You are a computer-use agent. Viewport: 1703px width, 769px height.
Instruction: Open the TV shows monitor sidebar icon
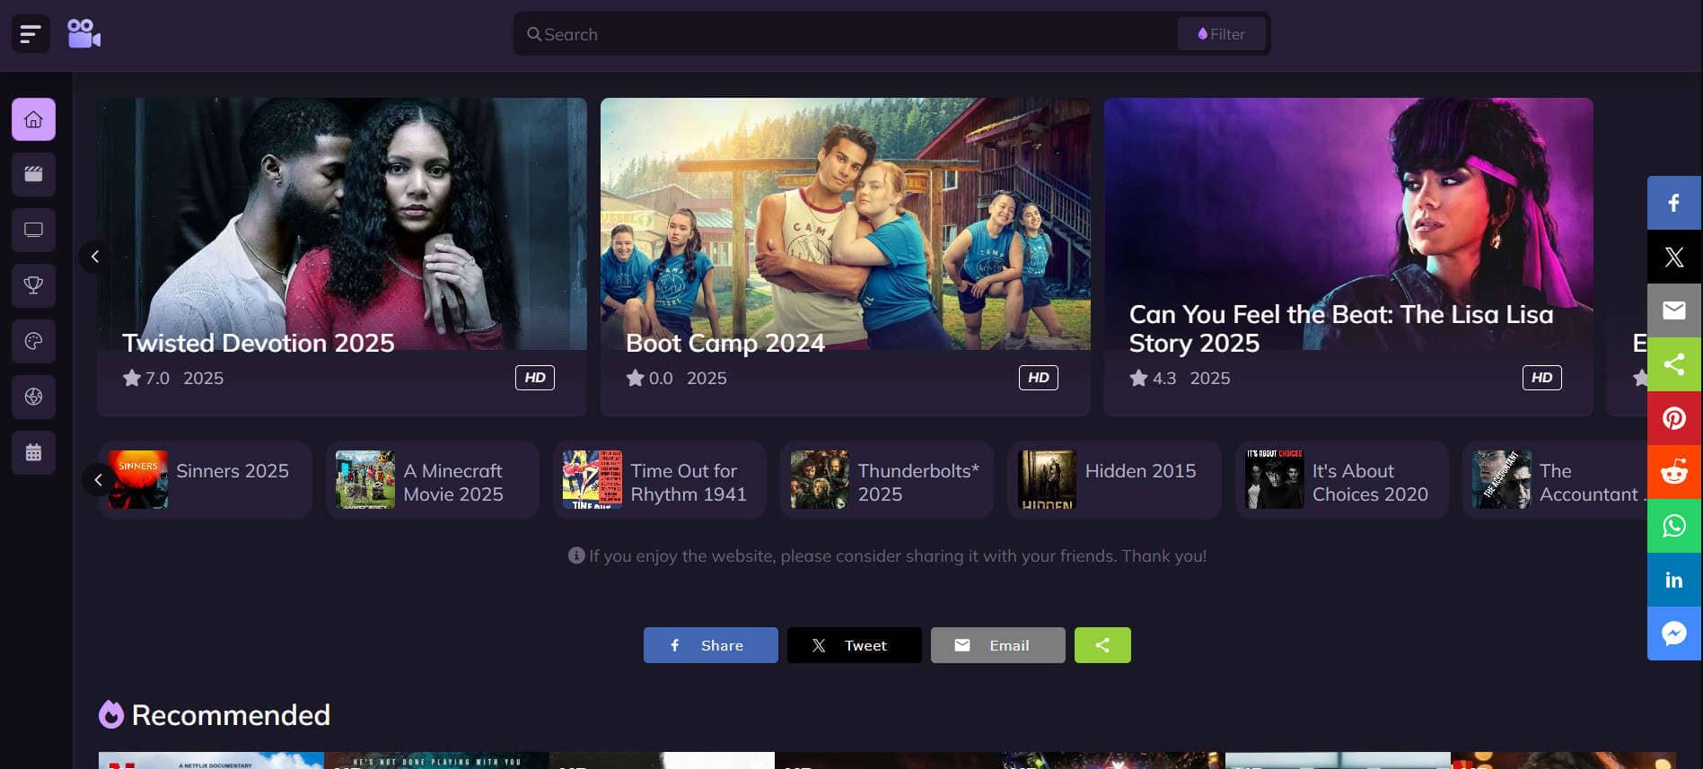click(33, 230)
